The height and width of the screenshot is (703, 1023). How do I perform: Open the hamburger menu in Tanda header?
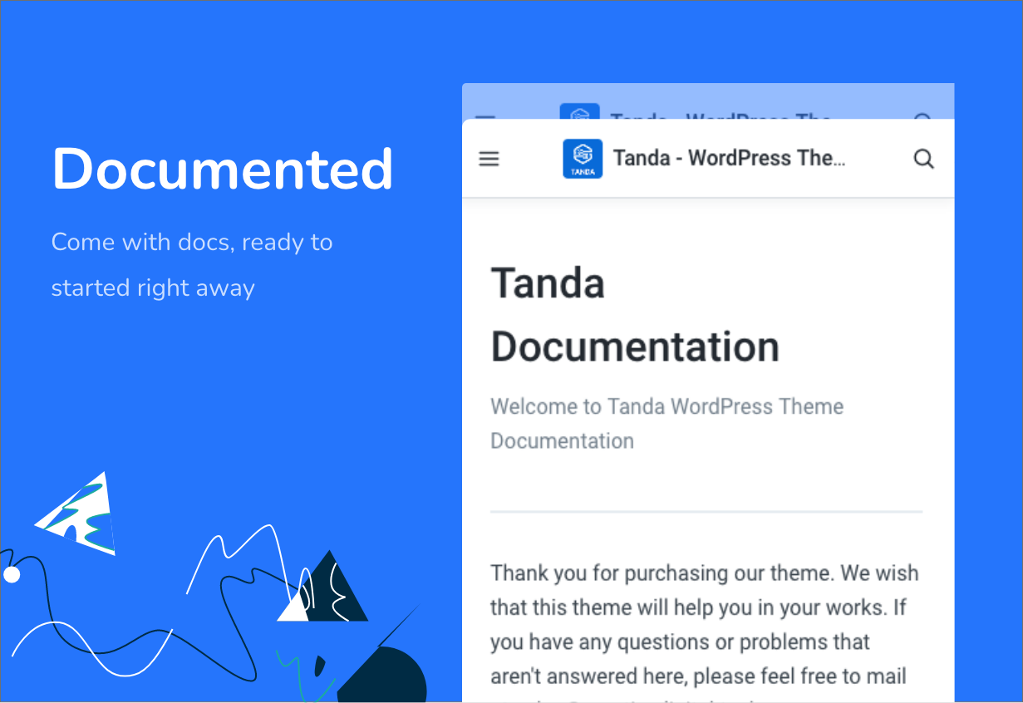(x=489, y=159)
